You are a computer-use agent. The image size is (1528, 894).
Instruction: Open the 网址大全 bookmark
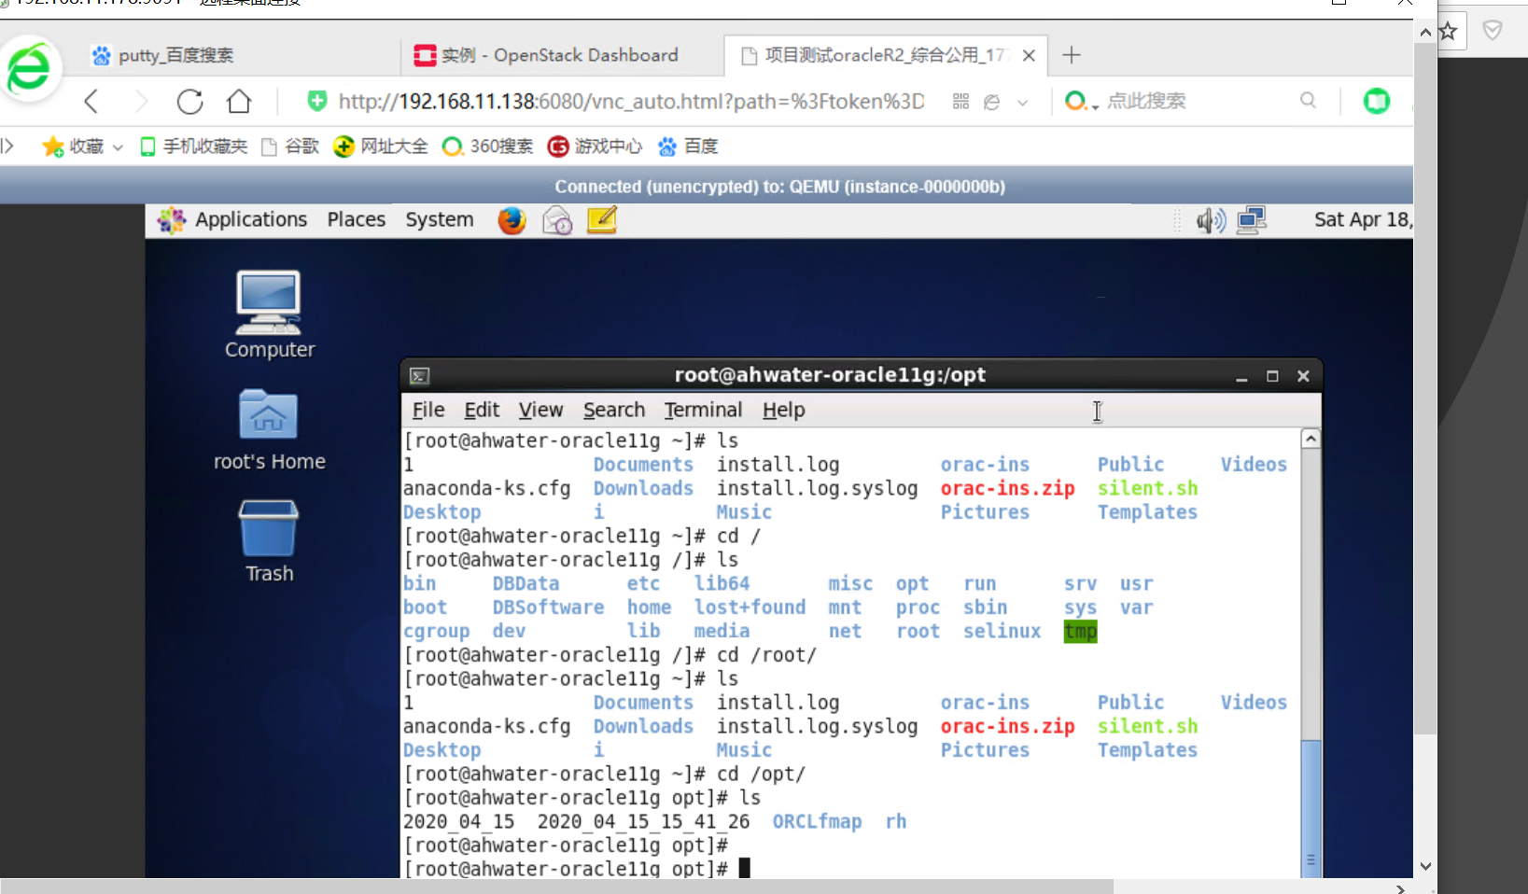[381, 147]
